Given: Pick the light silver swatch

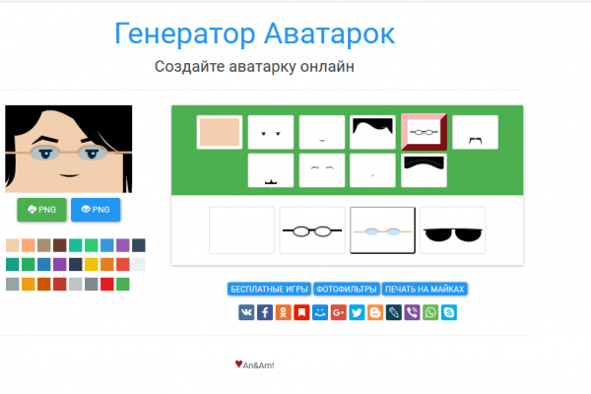Looking at the screenshot, I should 76,285.
